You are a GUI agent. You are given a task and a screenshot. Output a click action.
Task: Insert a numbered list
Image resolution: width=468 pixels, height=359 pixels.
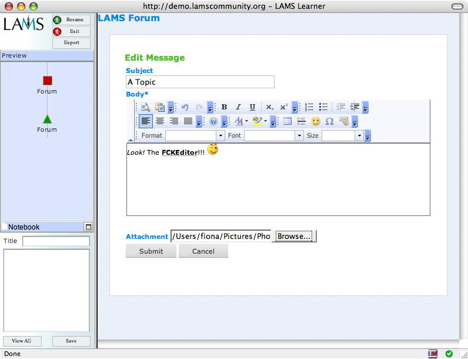tap(309, 107)
